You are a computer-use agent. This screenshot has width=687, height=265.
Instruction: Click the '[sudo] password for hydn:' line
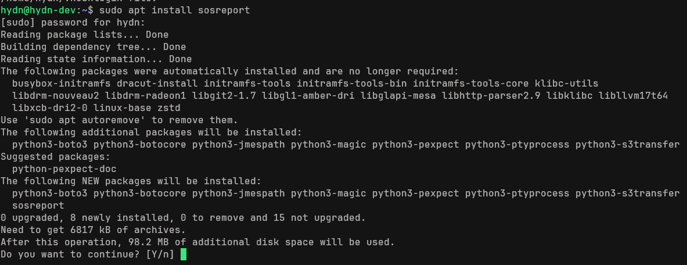pyautogui.click(x=73, y=23)
